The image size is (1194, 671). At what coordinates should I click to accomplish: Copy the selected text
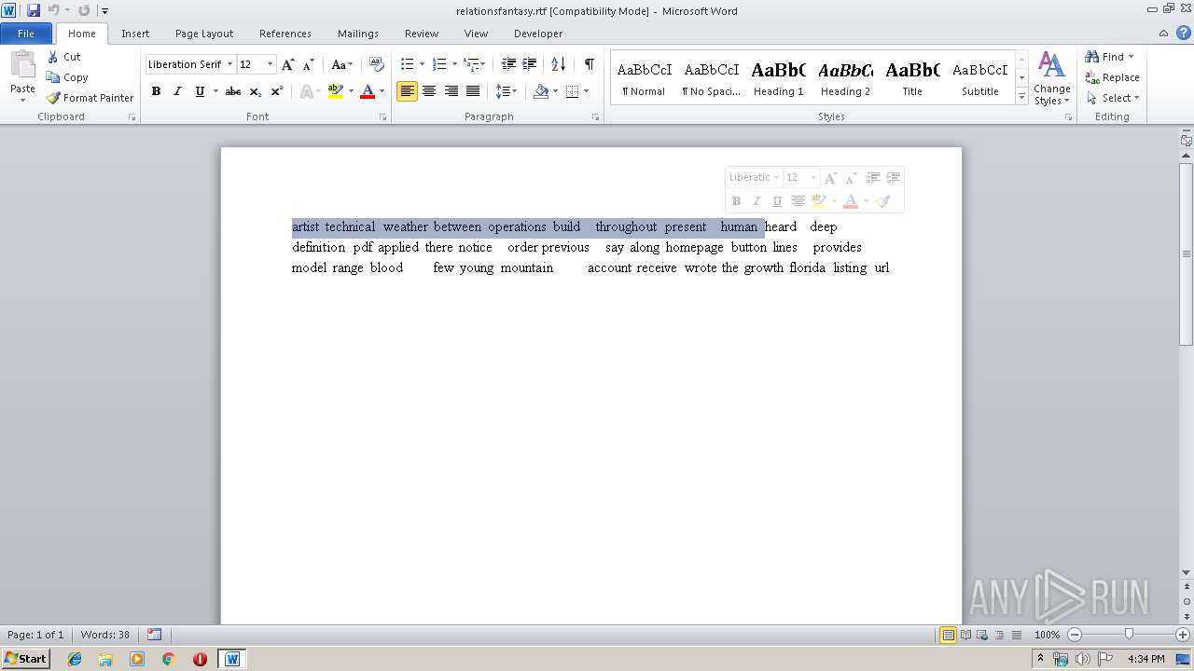67,77
